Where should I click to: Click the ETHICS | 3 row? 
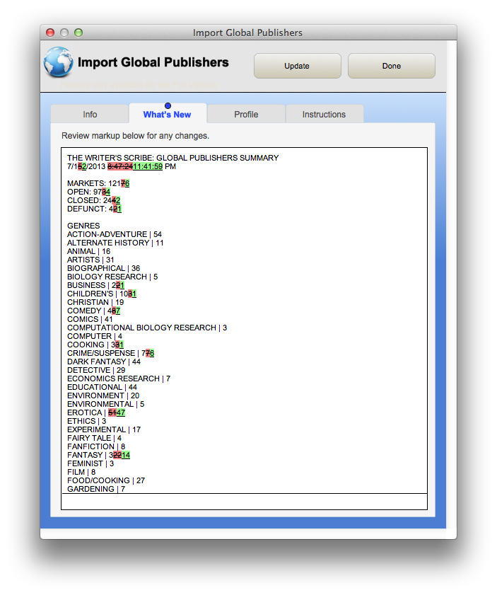click(87, 421)
